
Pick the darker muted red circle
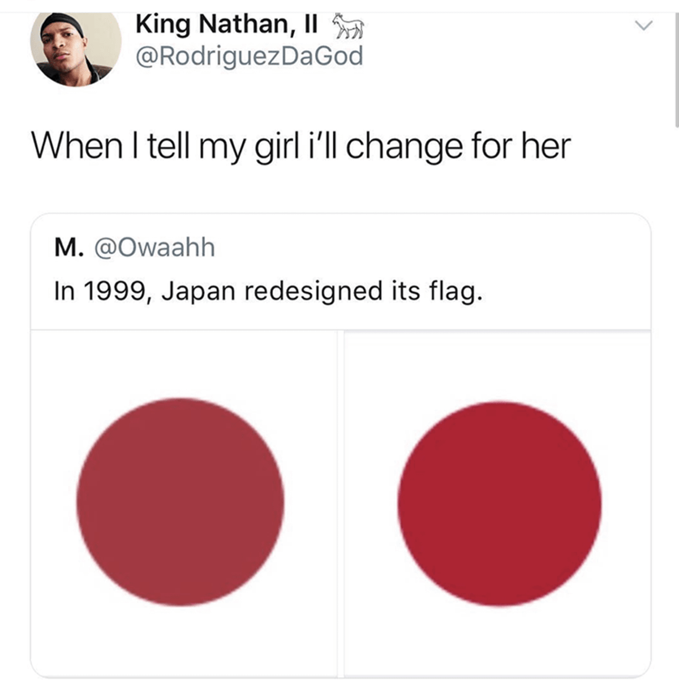[x=181, y=502]
